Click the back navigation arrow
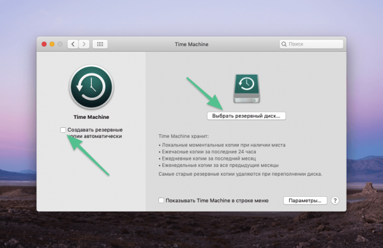 (x=73, y=44)
